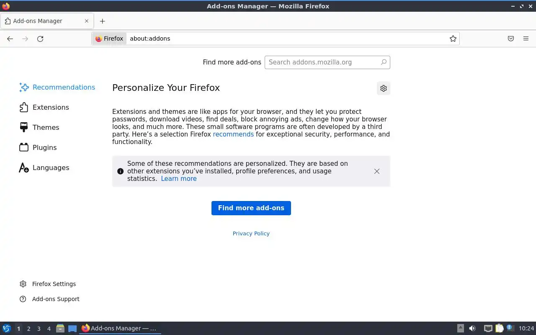Image resolution: width=536 pixels, height=335 pixels.
Task: Click the 'recommends' hyperlink in the description
Action: [x=233, y=134]
